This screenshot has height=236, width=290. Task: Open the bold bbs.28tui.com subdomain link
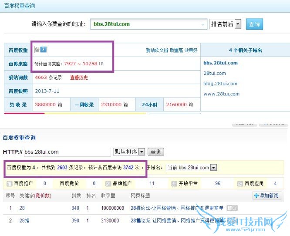tap(220, 63)
